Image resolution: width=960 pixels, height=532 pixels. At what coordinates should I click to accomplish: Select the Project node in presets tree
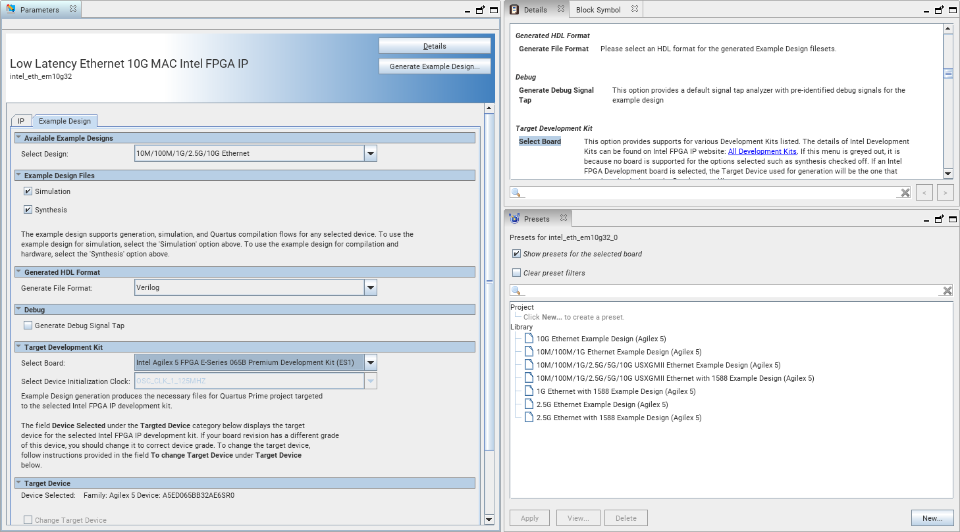click(x=522, y=307)
